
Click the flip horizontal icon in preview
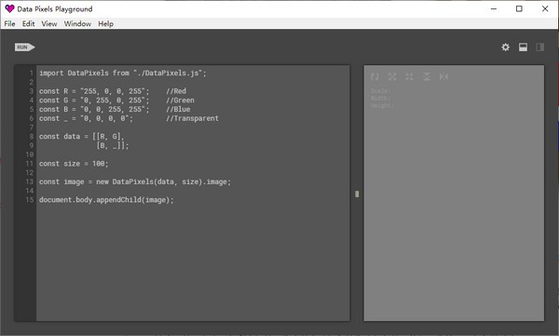(x=443, y=76)
